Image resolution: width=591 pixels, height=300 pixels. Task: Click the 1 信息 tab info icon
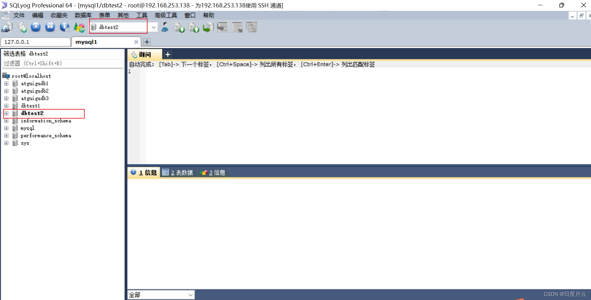(x=133, y=172)
